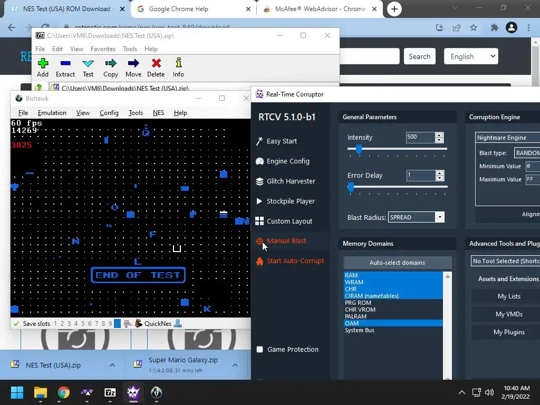This screenshot has width=540, height=405.
Task: Open My Plugins button
Action: 509,332
